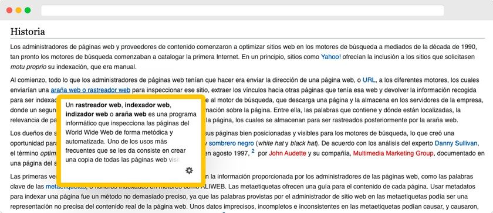
Task: Open the araña web o rastreador web link
Action: (90, 90)
